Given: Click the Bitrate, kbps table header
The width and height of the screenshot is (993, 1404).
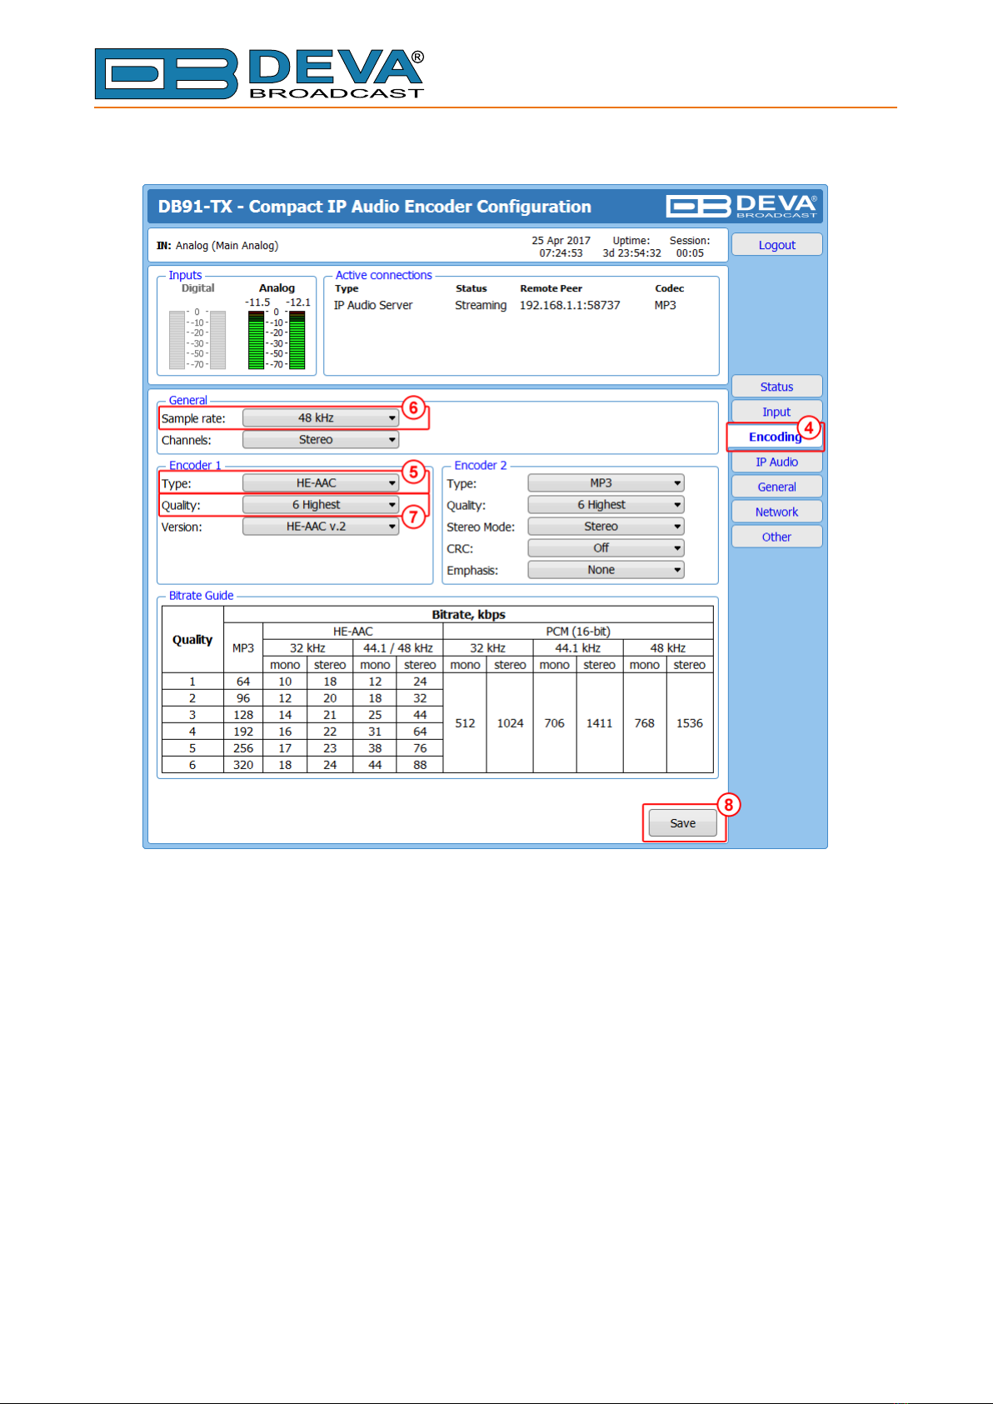Looking at the screenshot, I should [x=468, y=615].
